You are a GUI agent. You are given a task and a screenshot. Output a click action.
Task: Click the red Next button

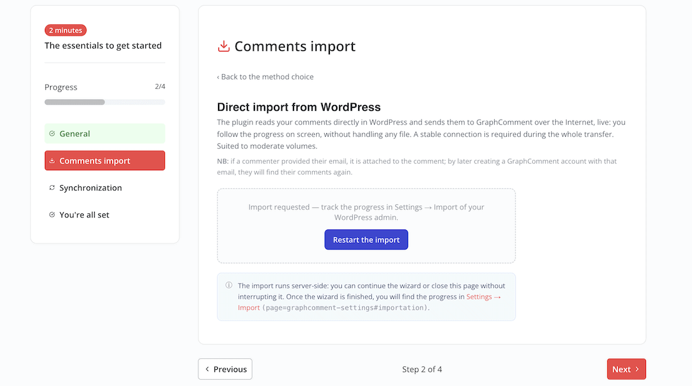click(626, 369)
